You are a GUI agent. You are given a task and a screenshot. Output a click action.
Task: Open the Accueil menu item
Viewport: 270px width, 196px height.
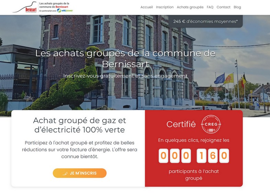pyautogui.click(x=147, y=7)
